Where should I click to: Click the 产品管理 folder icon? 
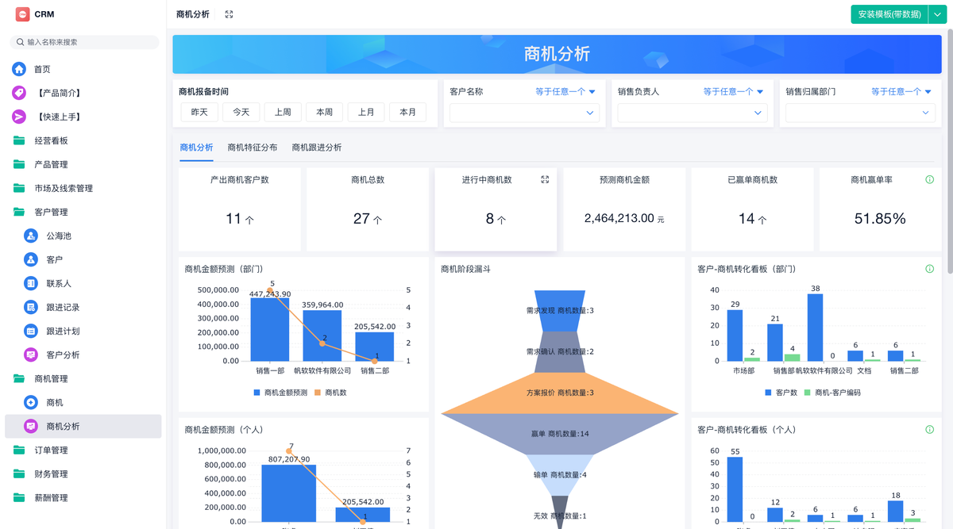19,164
